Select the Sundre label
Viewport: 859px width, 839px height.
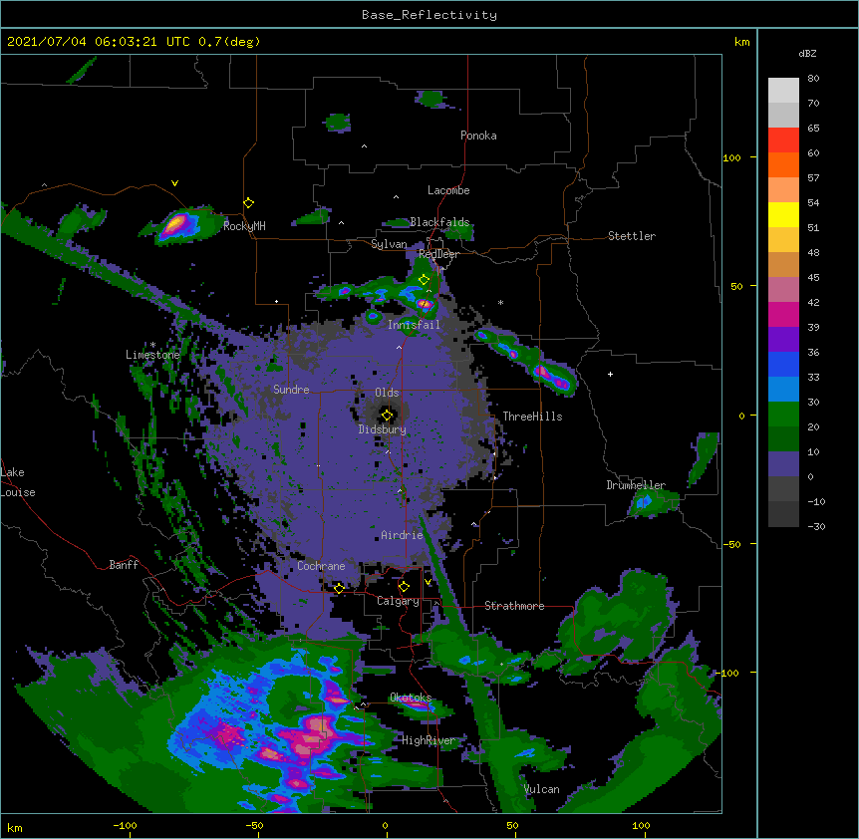[291, 390]
